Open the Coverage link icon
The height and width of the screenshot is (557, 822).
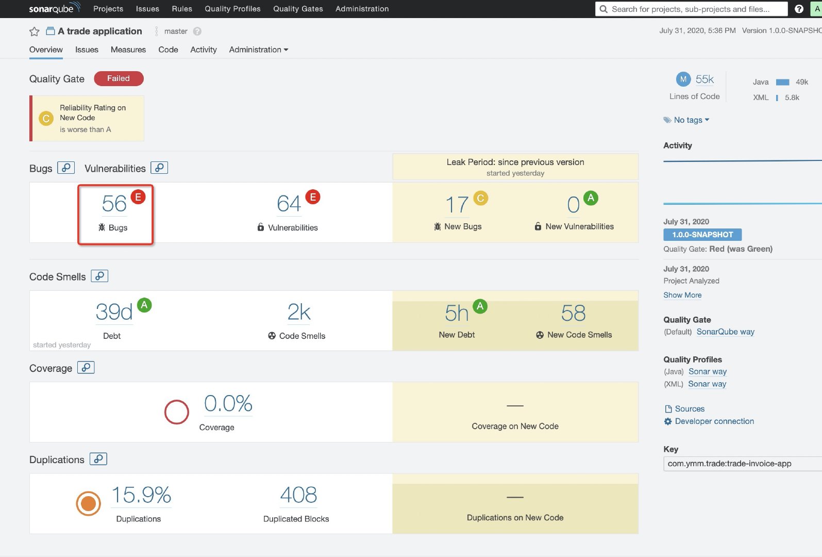[x=86, y=367]
